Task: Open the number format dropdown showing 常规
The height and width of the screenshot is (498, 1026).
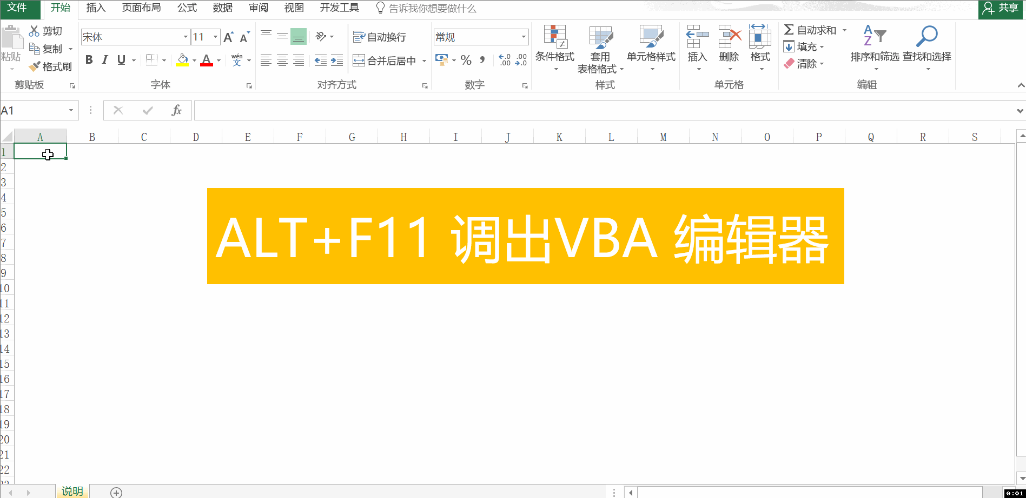Action: pyautogui.click(x=522, y=37)
